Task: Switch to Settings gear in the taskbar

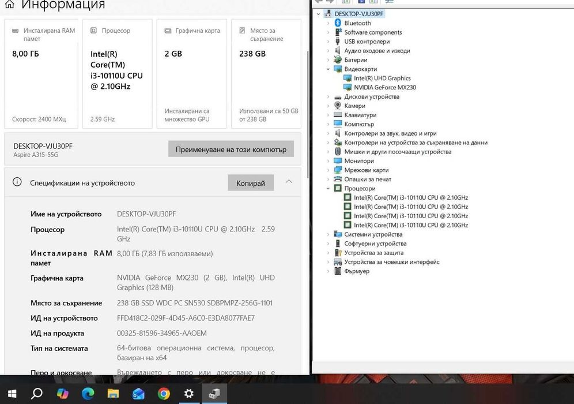Action: (x=189, y=394)
